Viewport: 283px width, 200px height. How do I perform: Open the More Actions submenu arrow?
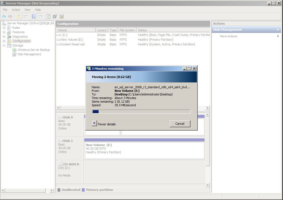pos(278,36)
